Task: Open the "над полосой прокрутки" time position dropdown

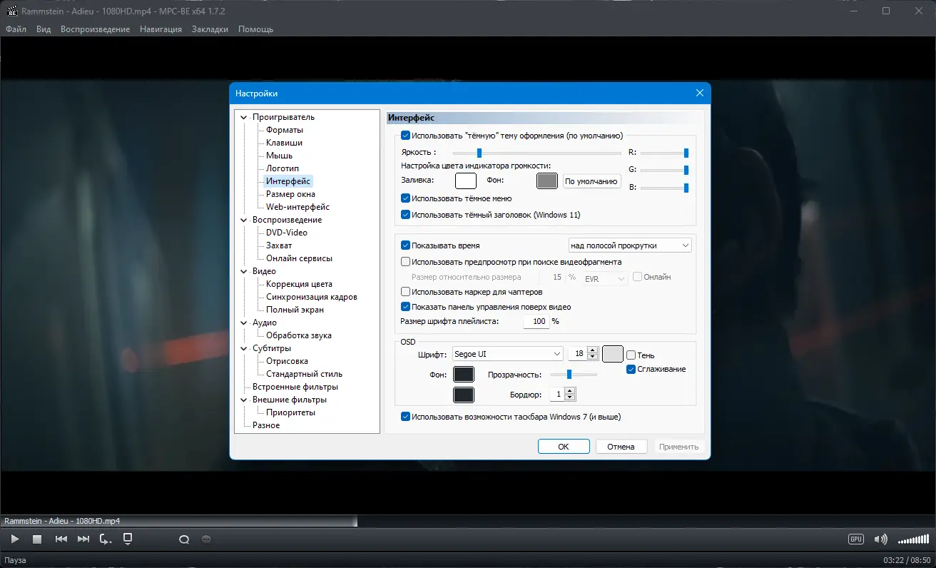Action: [x=630, y=245]
